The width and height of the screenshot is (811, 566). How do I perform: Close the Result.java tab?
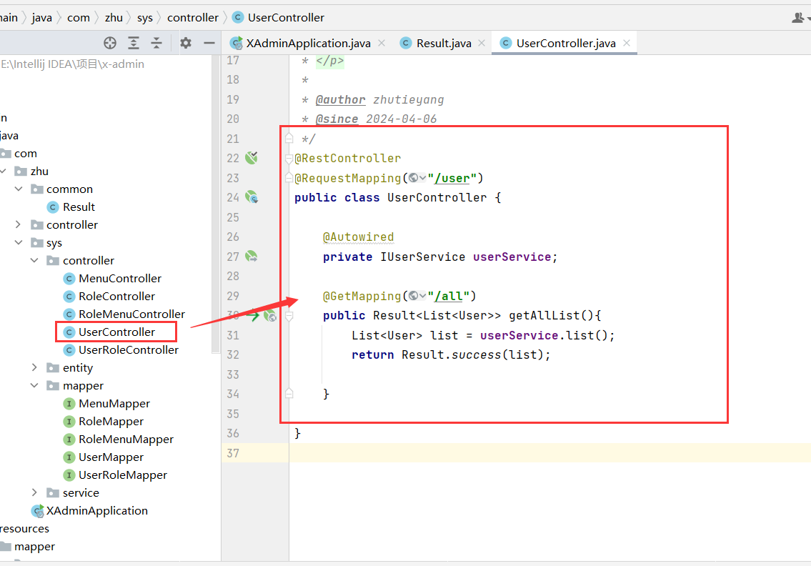482,43
